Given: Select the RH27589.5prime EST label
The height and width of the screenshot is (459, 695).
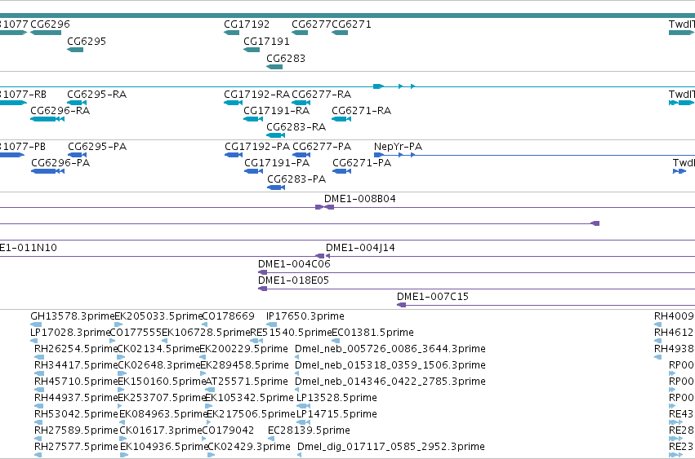Looking at the screenshot, I should (x=76, y=430).
